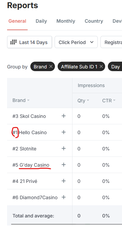The height and width of the screenshot is (231, 122).
Task: Open the Click Period dropdown
Action: 76,42
